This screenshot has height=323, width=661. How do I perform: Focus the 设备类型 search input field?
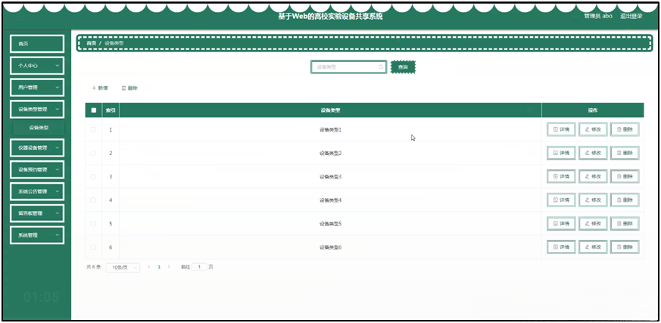click(x=348, y=67)
